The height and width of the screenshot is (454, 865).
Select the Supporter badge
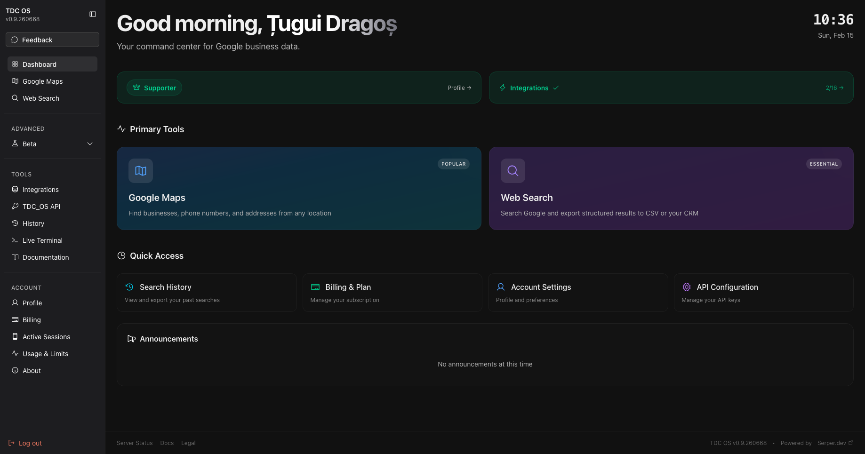point(154,88)
